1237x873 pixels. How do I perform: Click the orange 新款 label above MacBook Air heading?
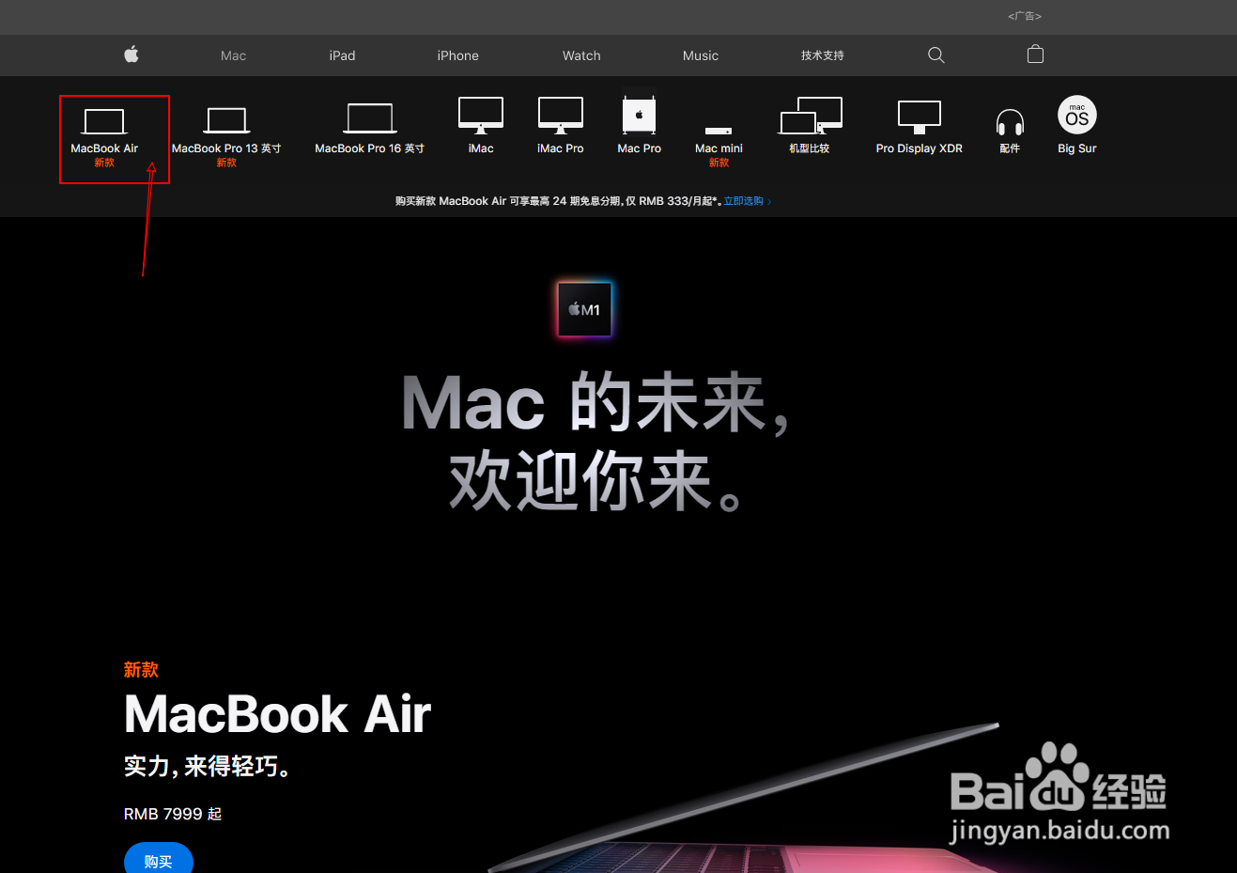point(141,670)
